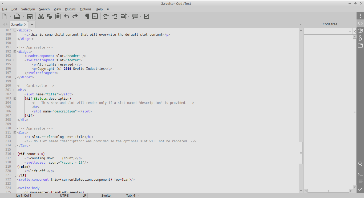
Task: Open the Selection menu
Action: tap(28, 9)
